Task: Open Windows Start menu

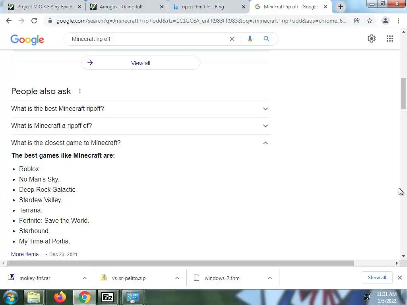Action: pos(10,297)
